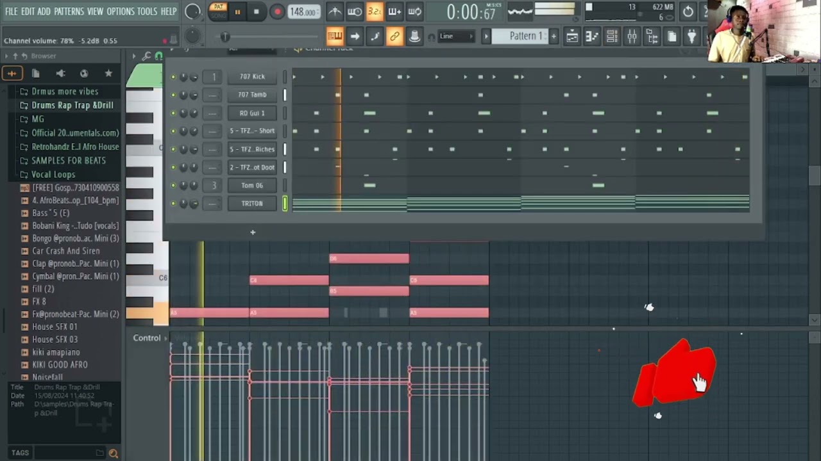Select the browser globe library tab icon
The image size is (821, 461).
tap(84, 74)
